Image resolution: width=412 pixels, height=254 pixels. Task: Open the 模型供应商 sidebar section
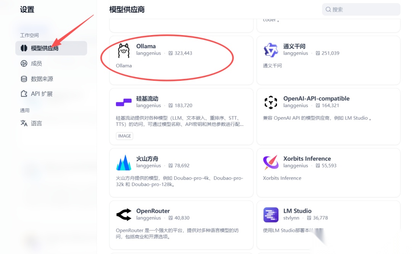(x=51, y=48)
